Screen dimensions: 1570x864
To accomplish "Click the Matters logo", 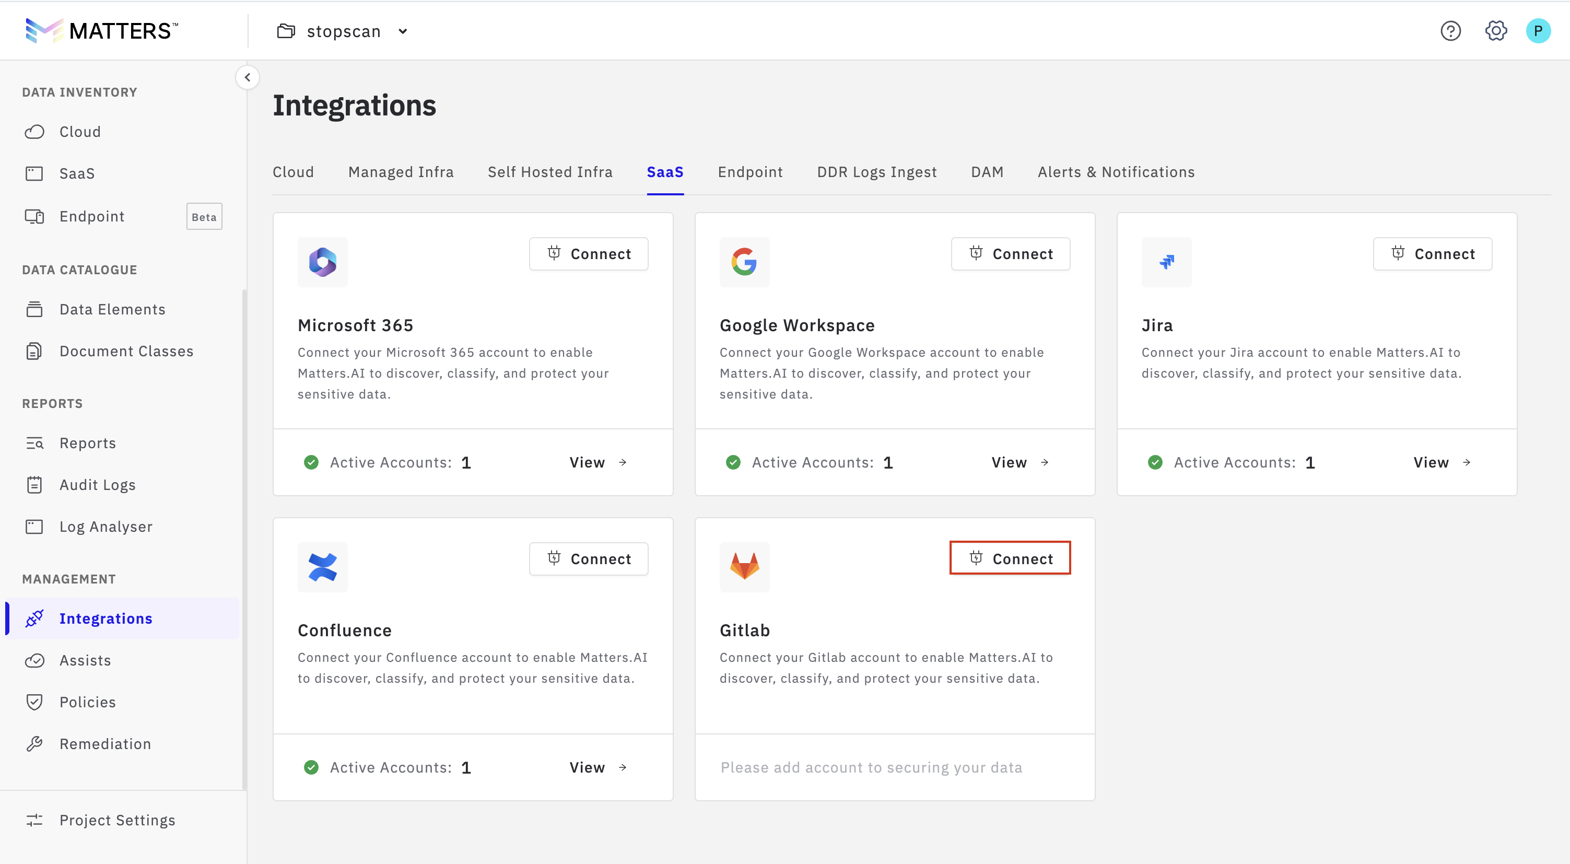I will tap(102, 30).
